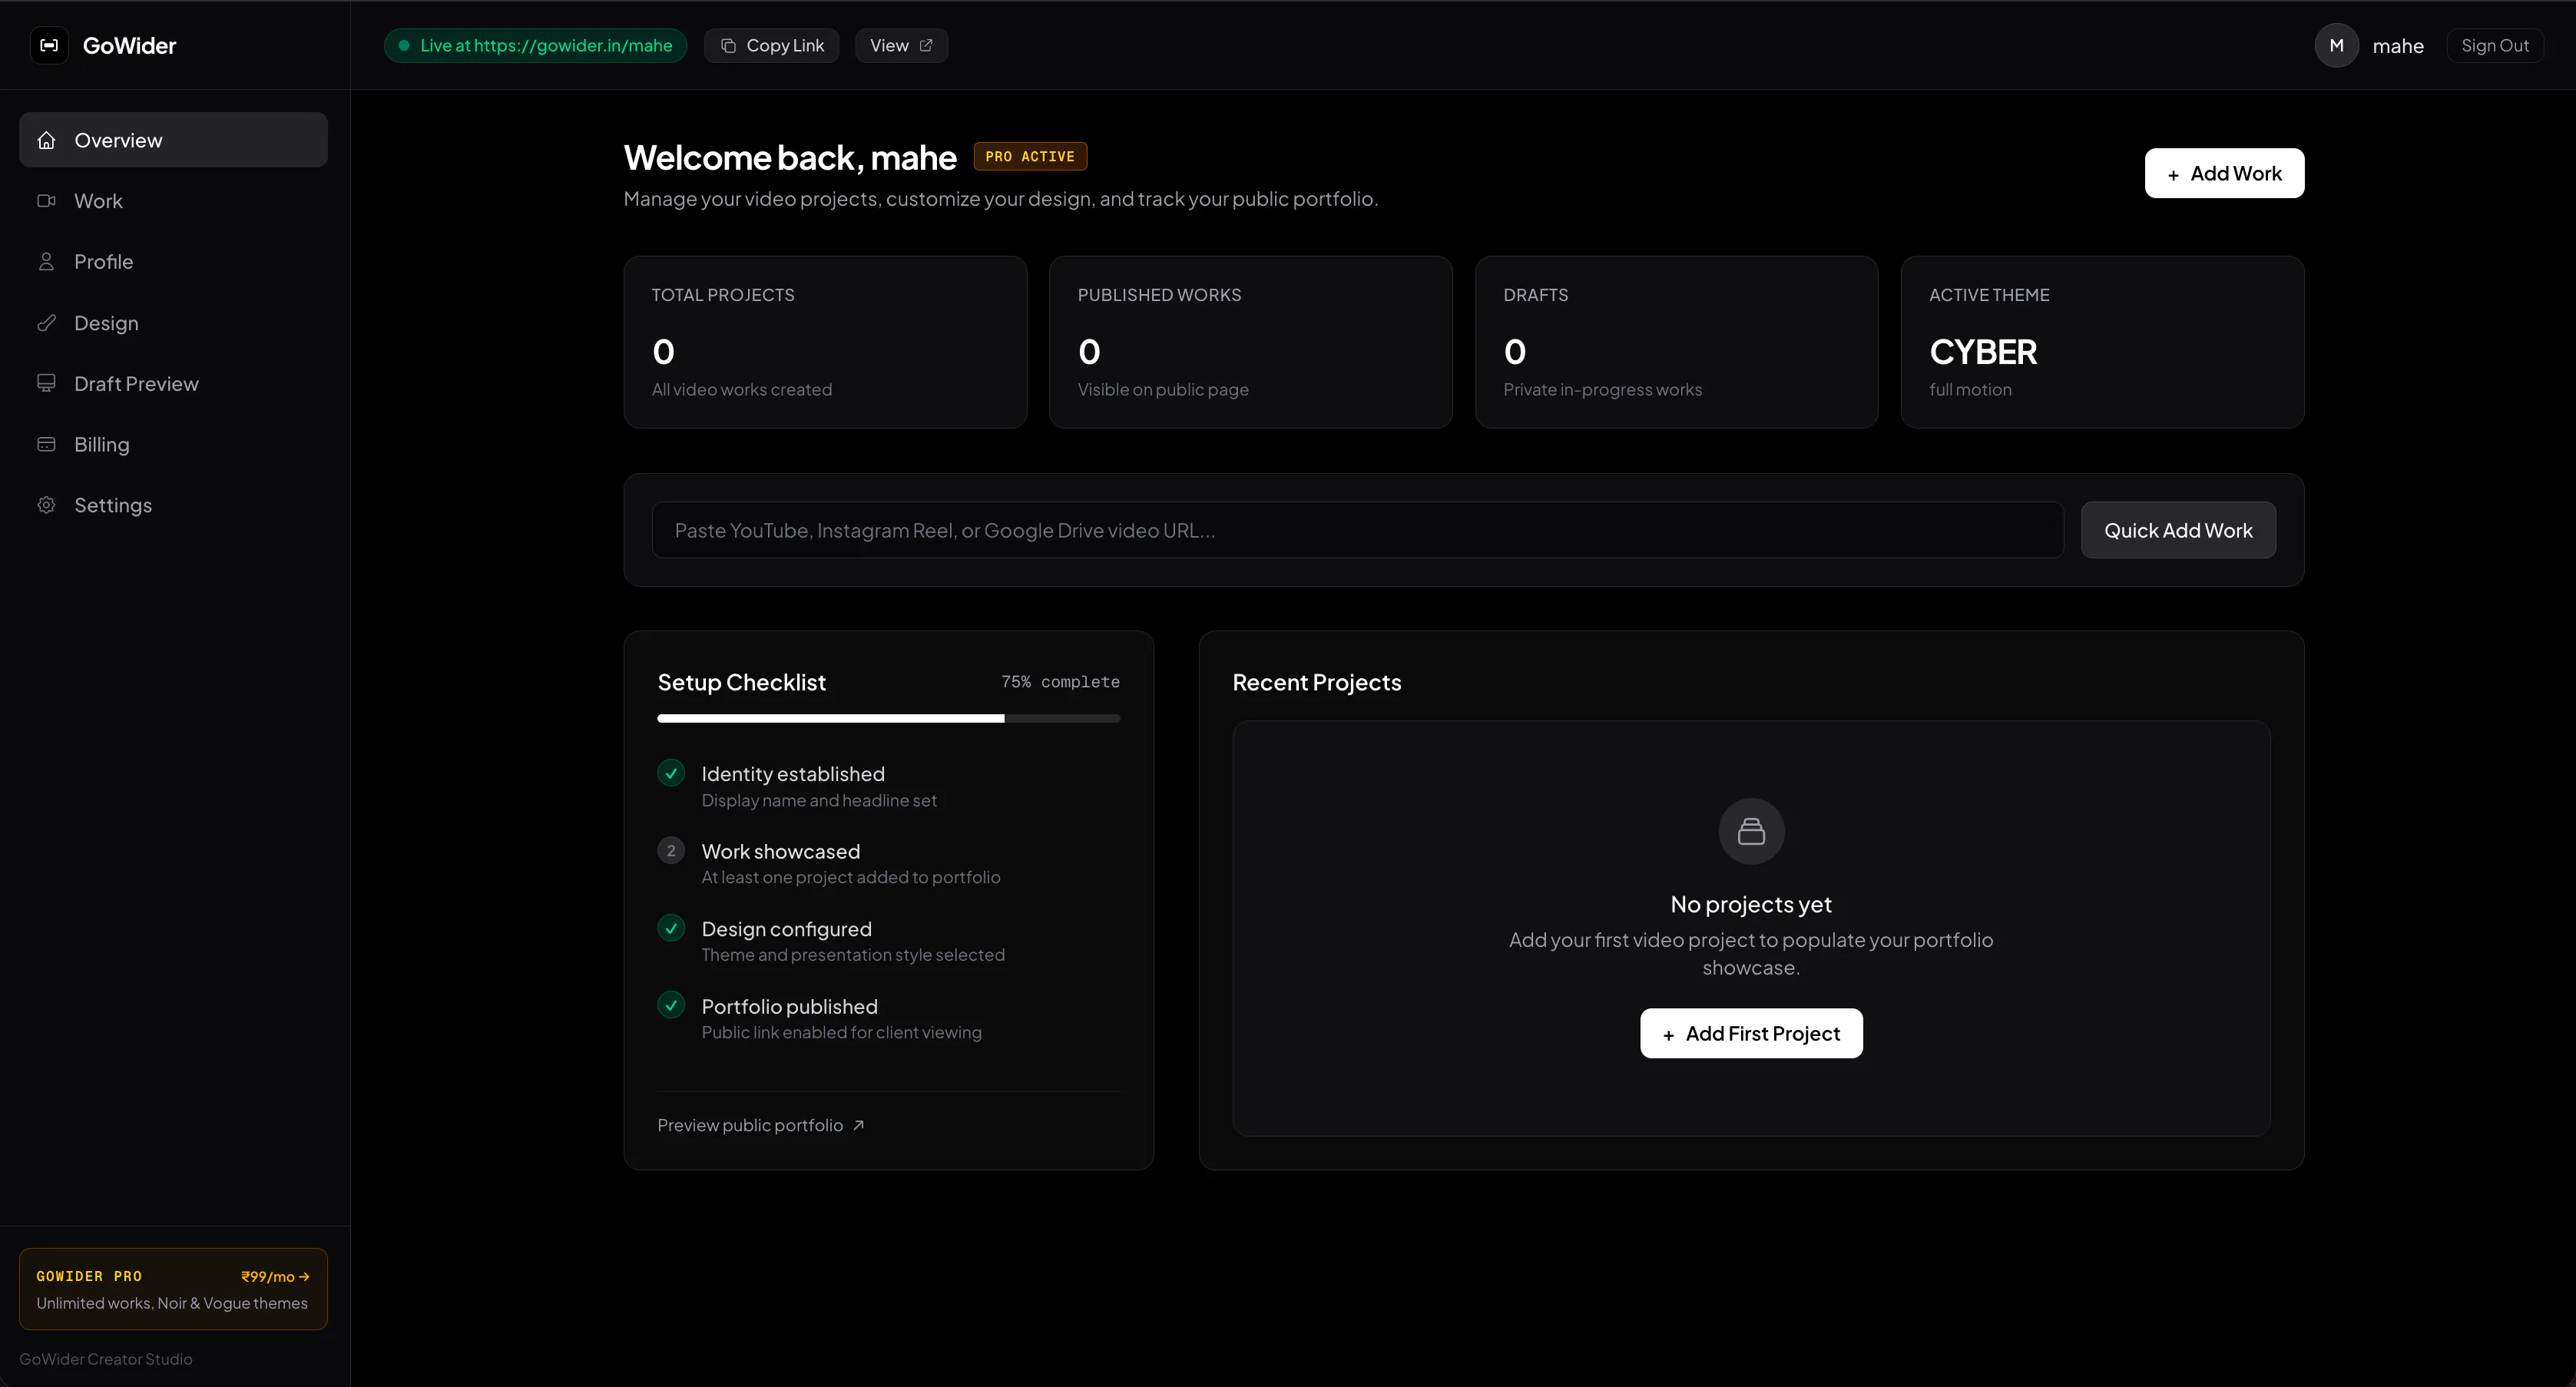
Task: Click the video URL paste field
Action: (1357, 530)
